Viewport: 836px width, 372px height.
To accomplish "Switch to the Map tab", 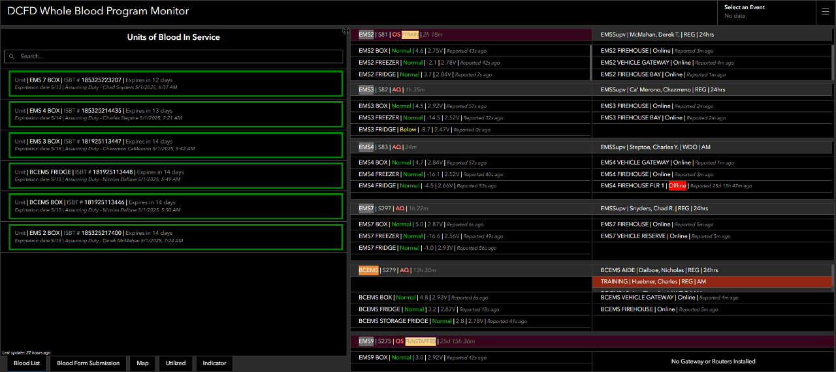I will pyautogui.click(x=142, y=363).
